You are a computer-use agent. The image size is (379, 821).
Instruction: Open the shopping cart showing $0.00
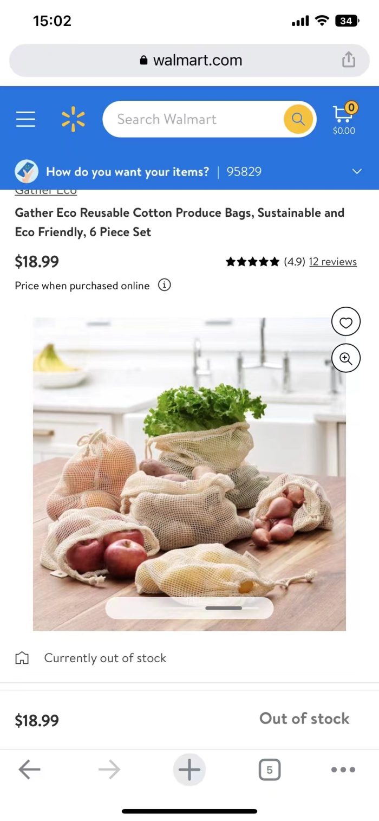click(344, 119)
